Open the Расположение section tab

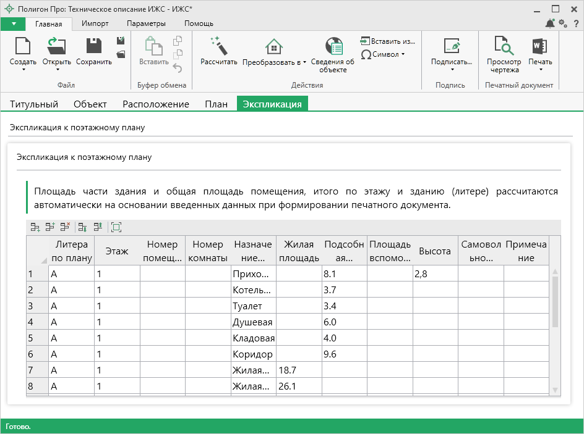tap(156, 104)
